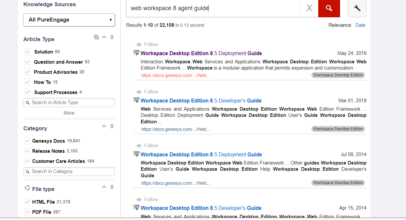
Task: Open the Article Type facet menu icon
Action: click(x=112, y=37)
